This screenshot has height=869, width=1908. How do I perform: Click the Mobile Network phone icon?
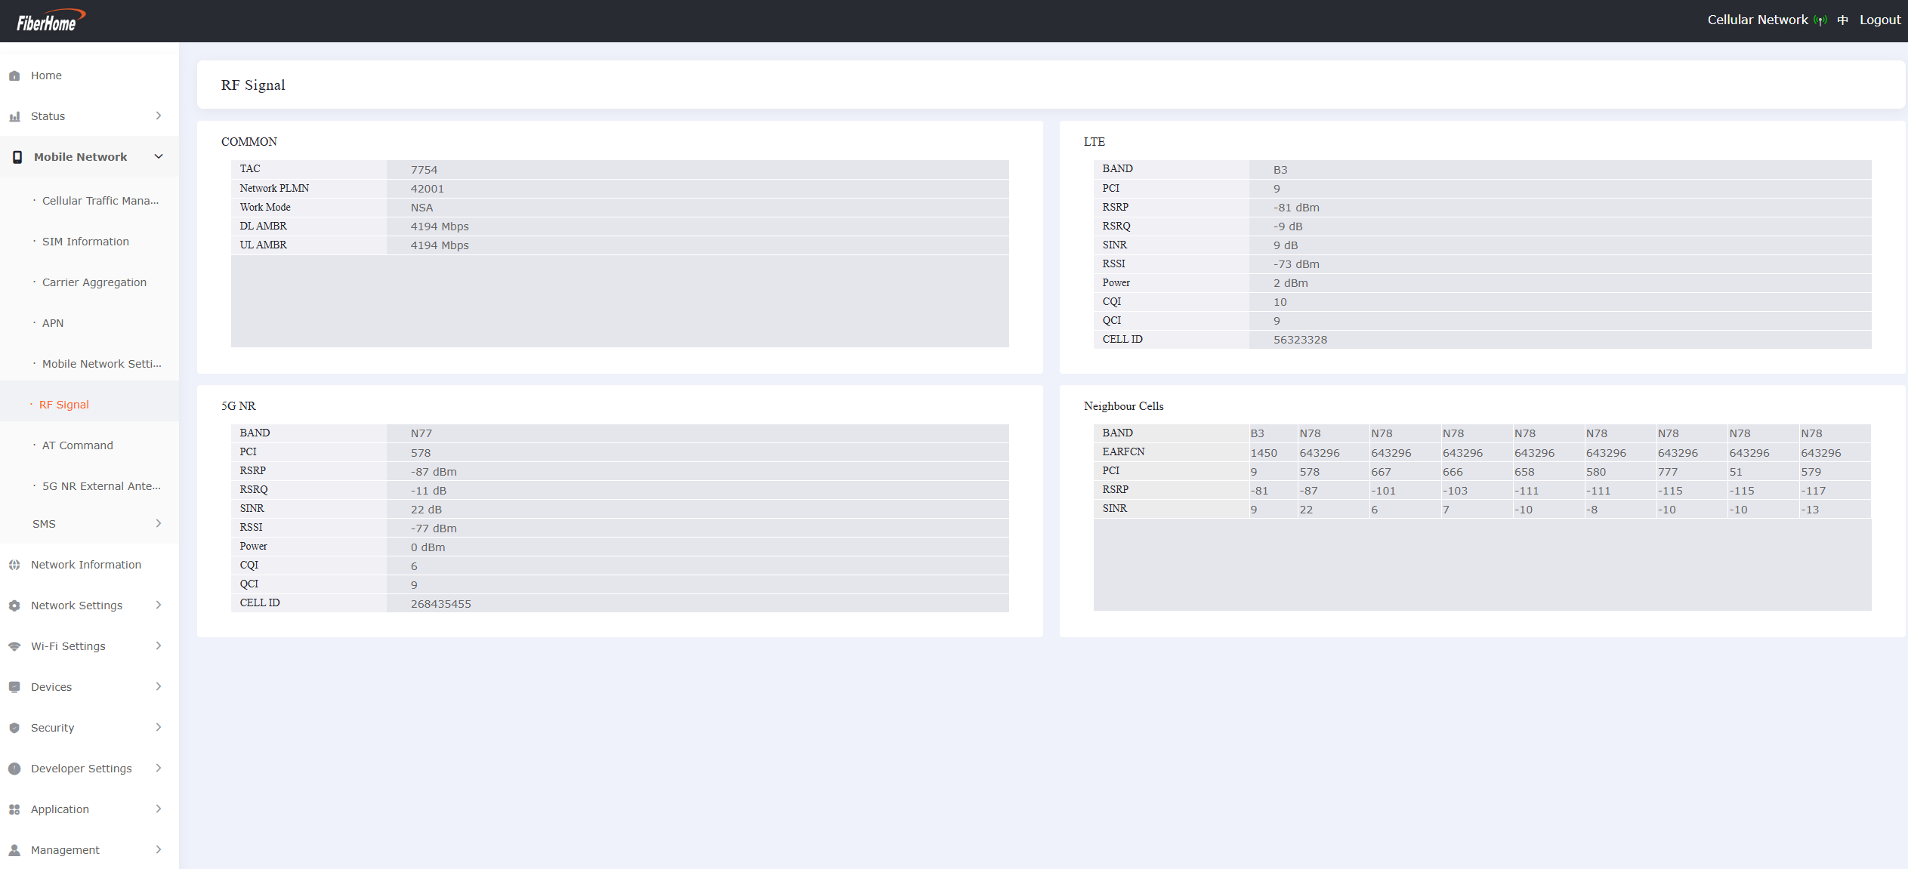(x=17, y=157)
